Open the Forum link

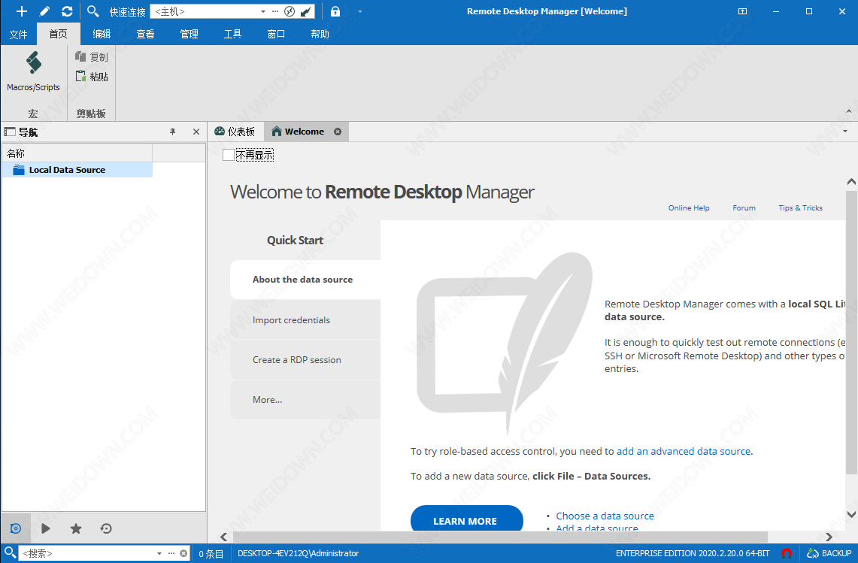click(744, 208)
